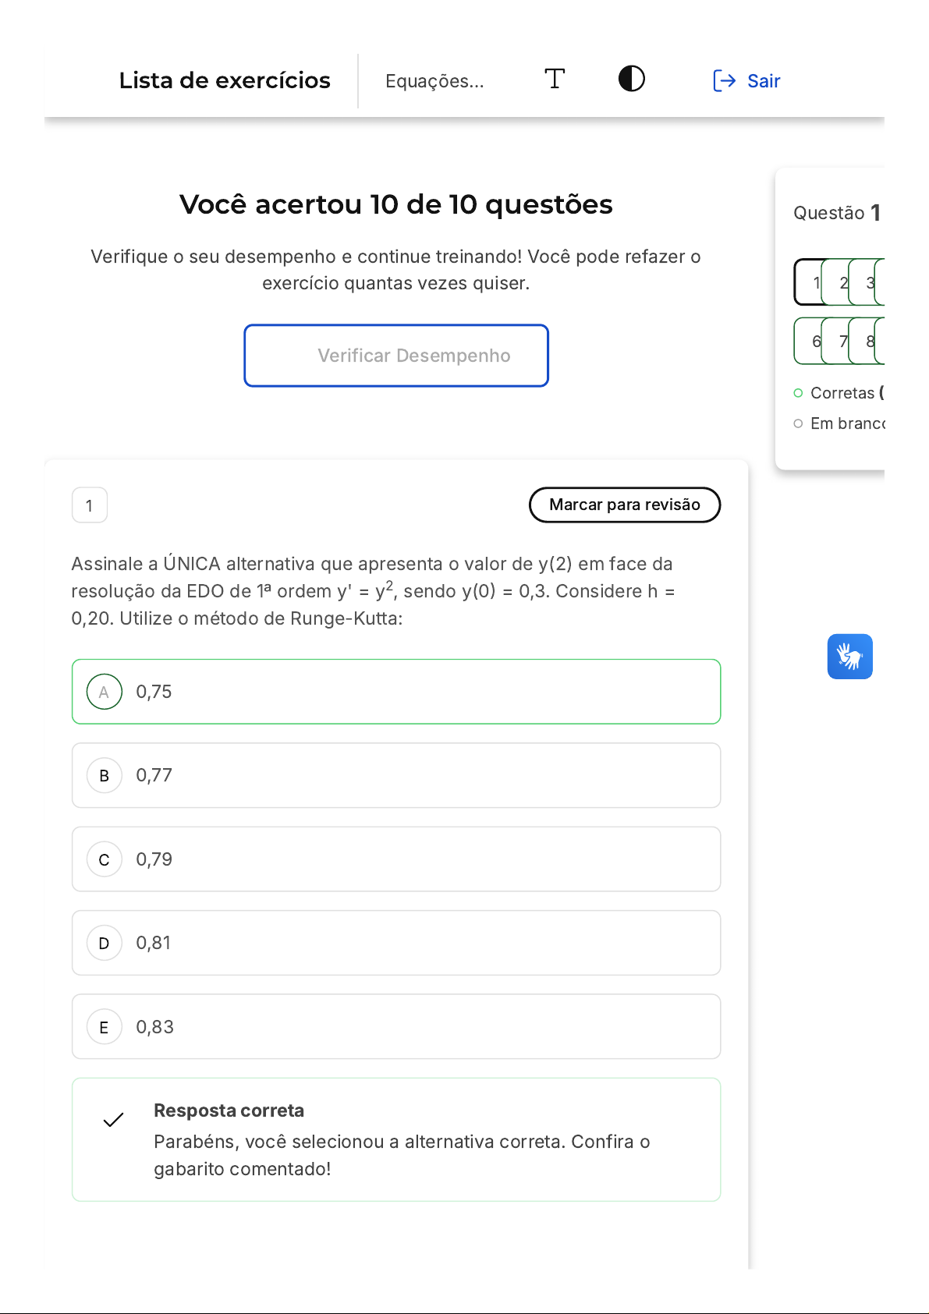Choose answer option C with 0,79

[395, 859]
